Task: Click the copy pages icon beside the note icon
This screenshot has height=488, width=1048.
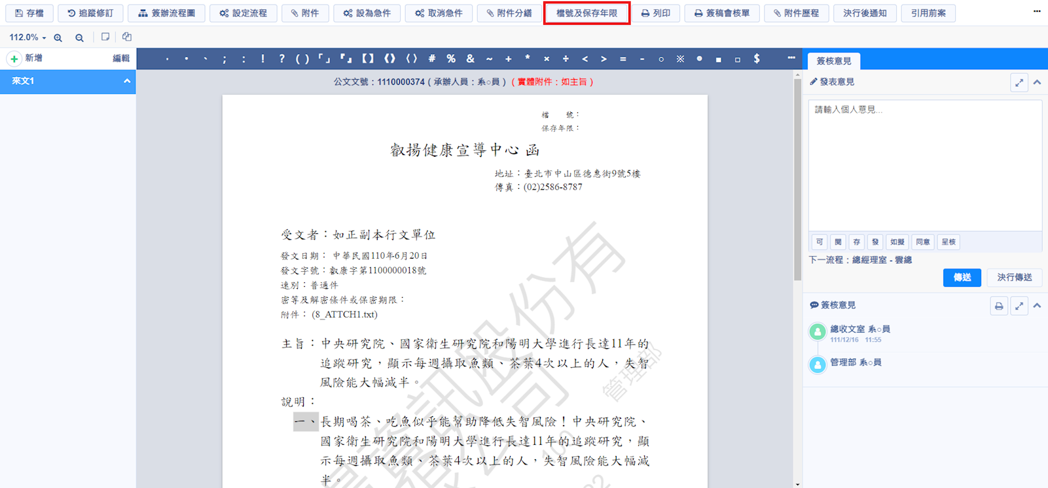Action: click(127, 37)
